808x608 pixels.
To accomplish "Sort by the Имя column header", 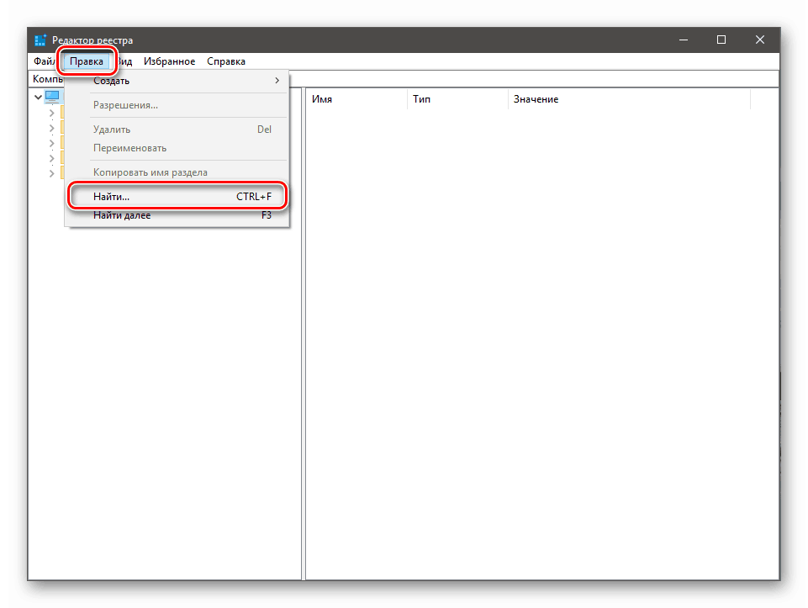I will coord(357,99).
